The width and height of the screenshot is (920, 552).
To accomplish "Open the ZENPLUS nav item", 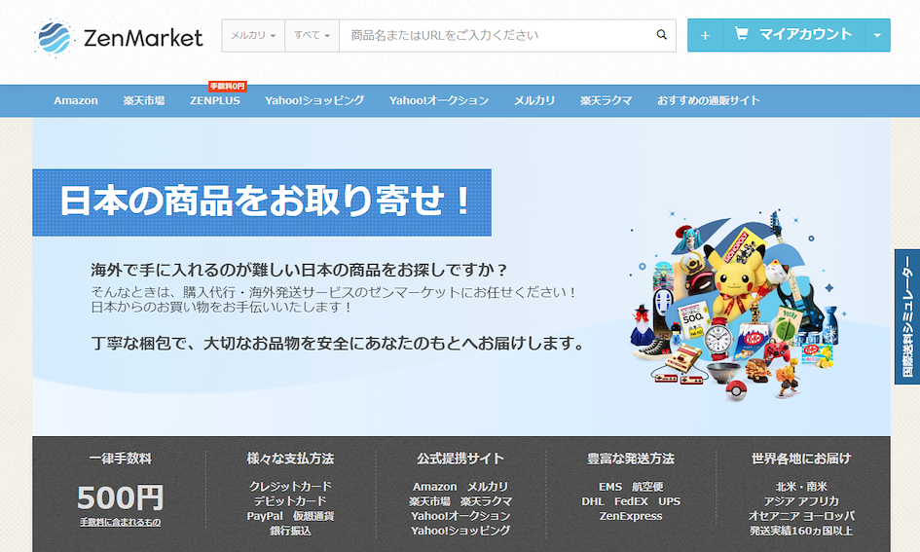I will 215,101.
